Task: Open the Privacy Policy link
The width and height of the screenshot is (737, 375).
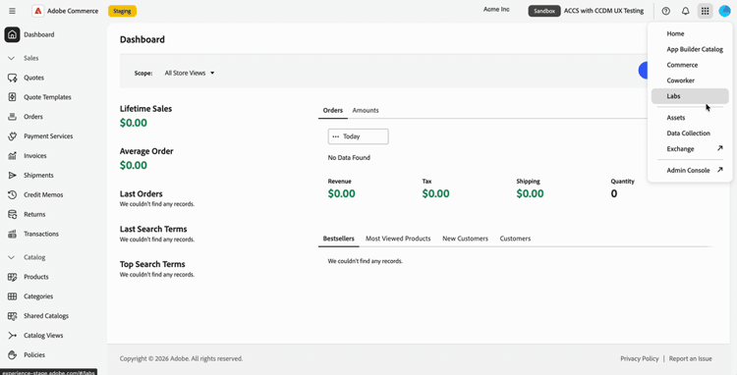Action: click(x=640, y=358)
